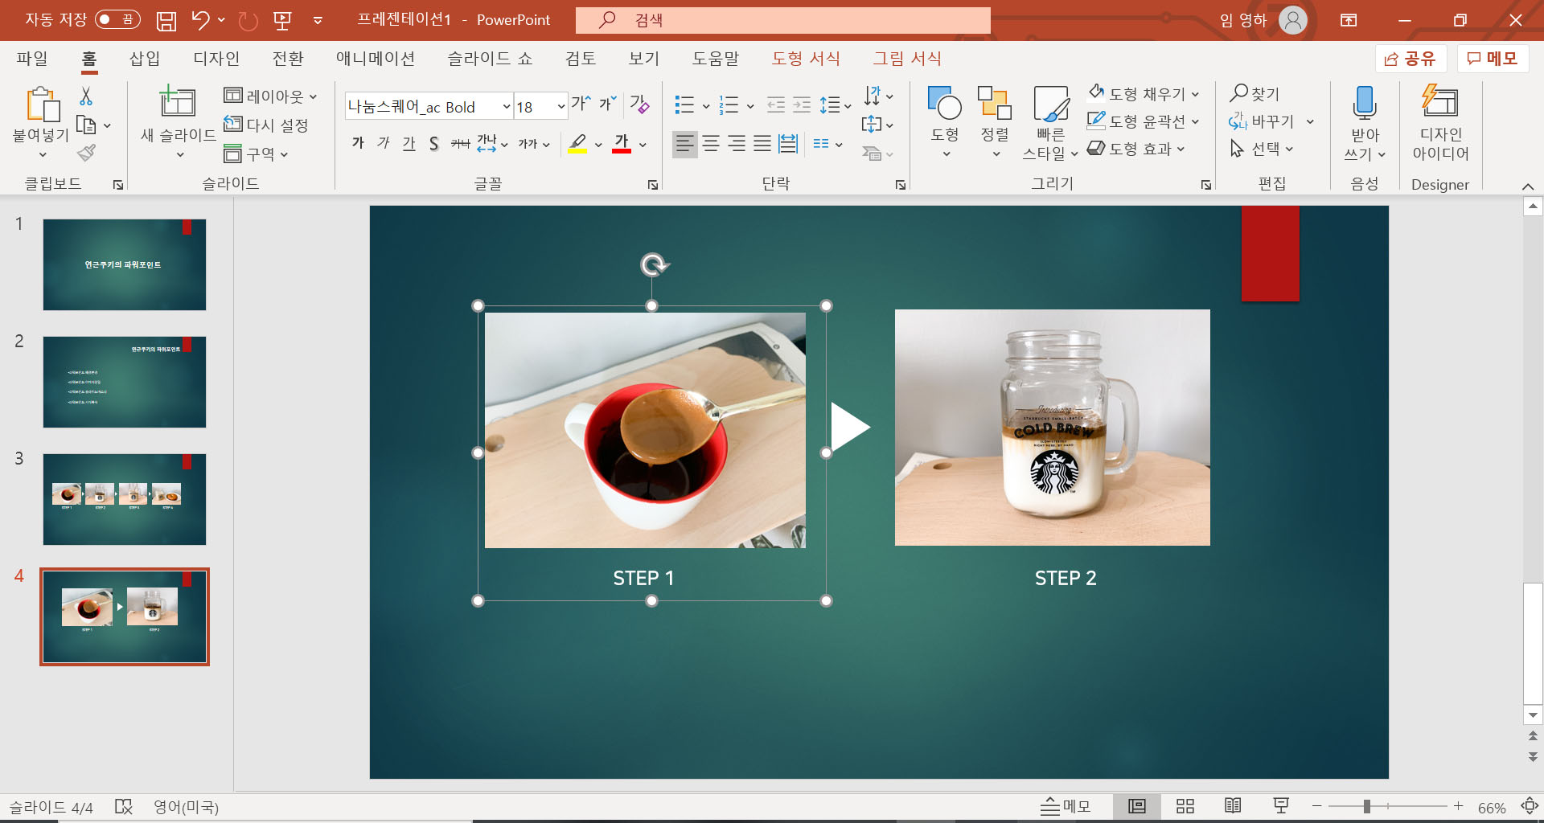Decrease list indent level icon
Viewport: 1544px width, 823px height.
776,104
